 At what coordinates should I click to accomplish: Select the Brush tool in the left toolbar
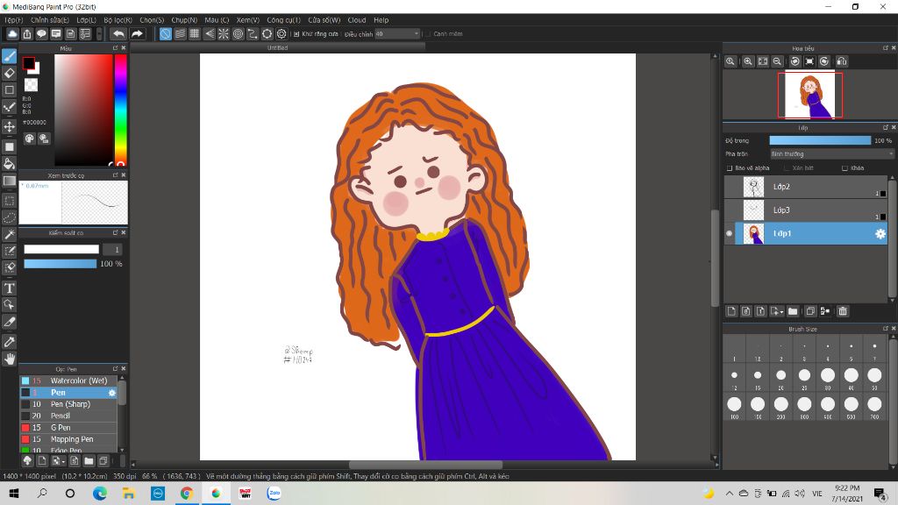[9, 56]
